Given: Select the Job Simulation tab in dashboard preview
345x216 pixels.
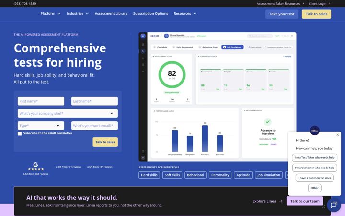Looking at the screenshot, I should pos(232,47).
